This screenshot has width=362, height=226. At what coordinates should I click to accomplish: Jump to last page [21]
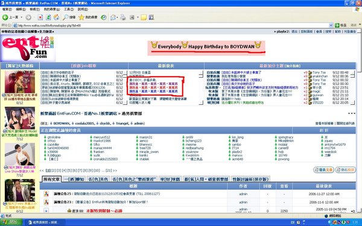[x=109, y=171]
